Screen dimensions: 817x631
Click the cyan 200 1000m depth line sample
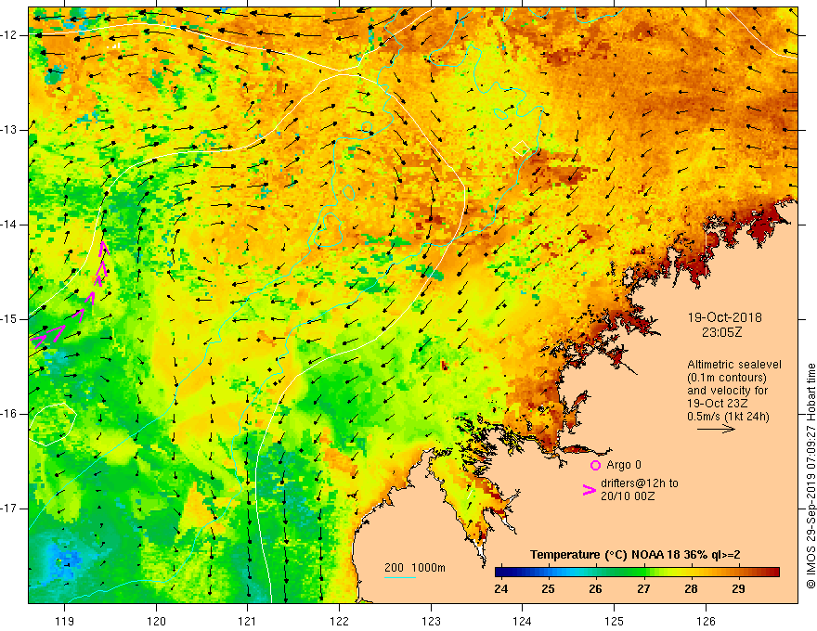pos(399,578)
